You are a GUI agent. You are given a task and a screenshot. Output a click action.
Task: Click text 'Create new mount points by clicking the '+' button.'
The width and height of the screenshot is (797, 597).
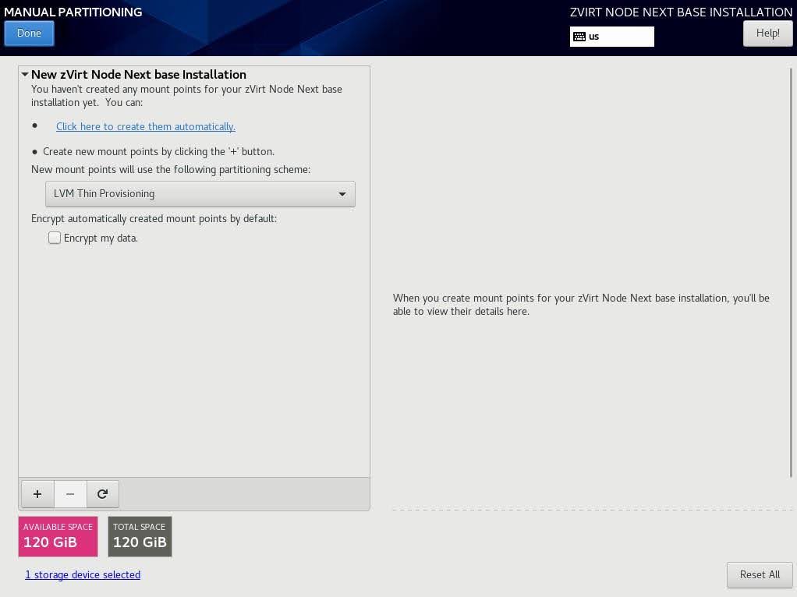coord(158,151)
